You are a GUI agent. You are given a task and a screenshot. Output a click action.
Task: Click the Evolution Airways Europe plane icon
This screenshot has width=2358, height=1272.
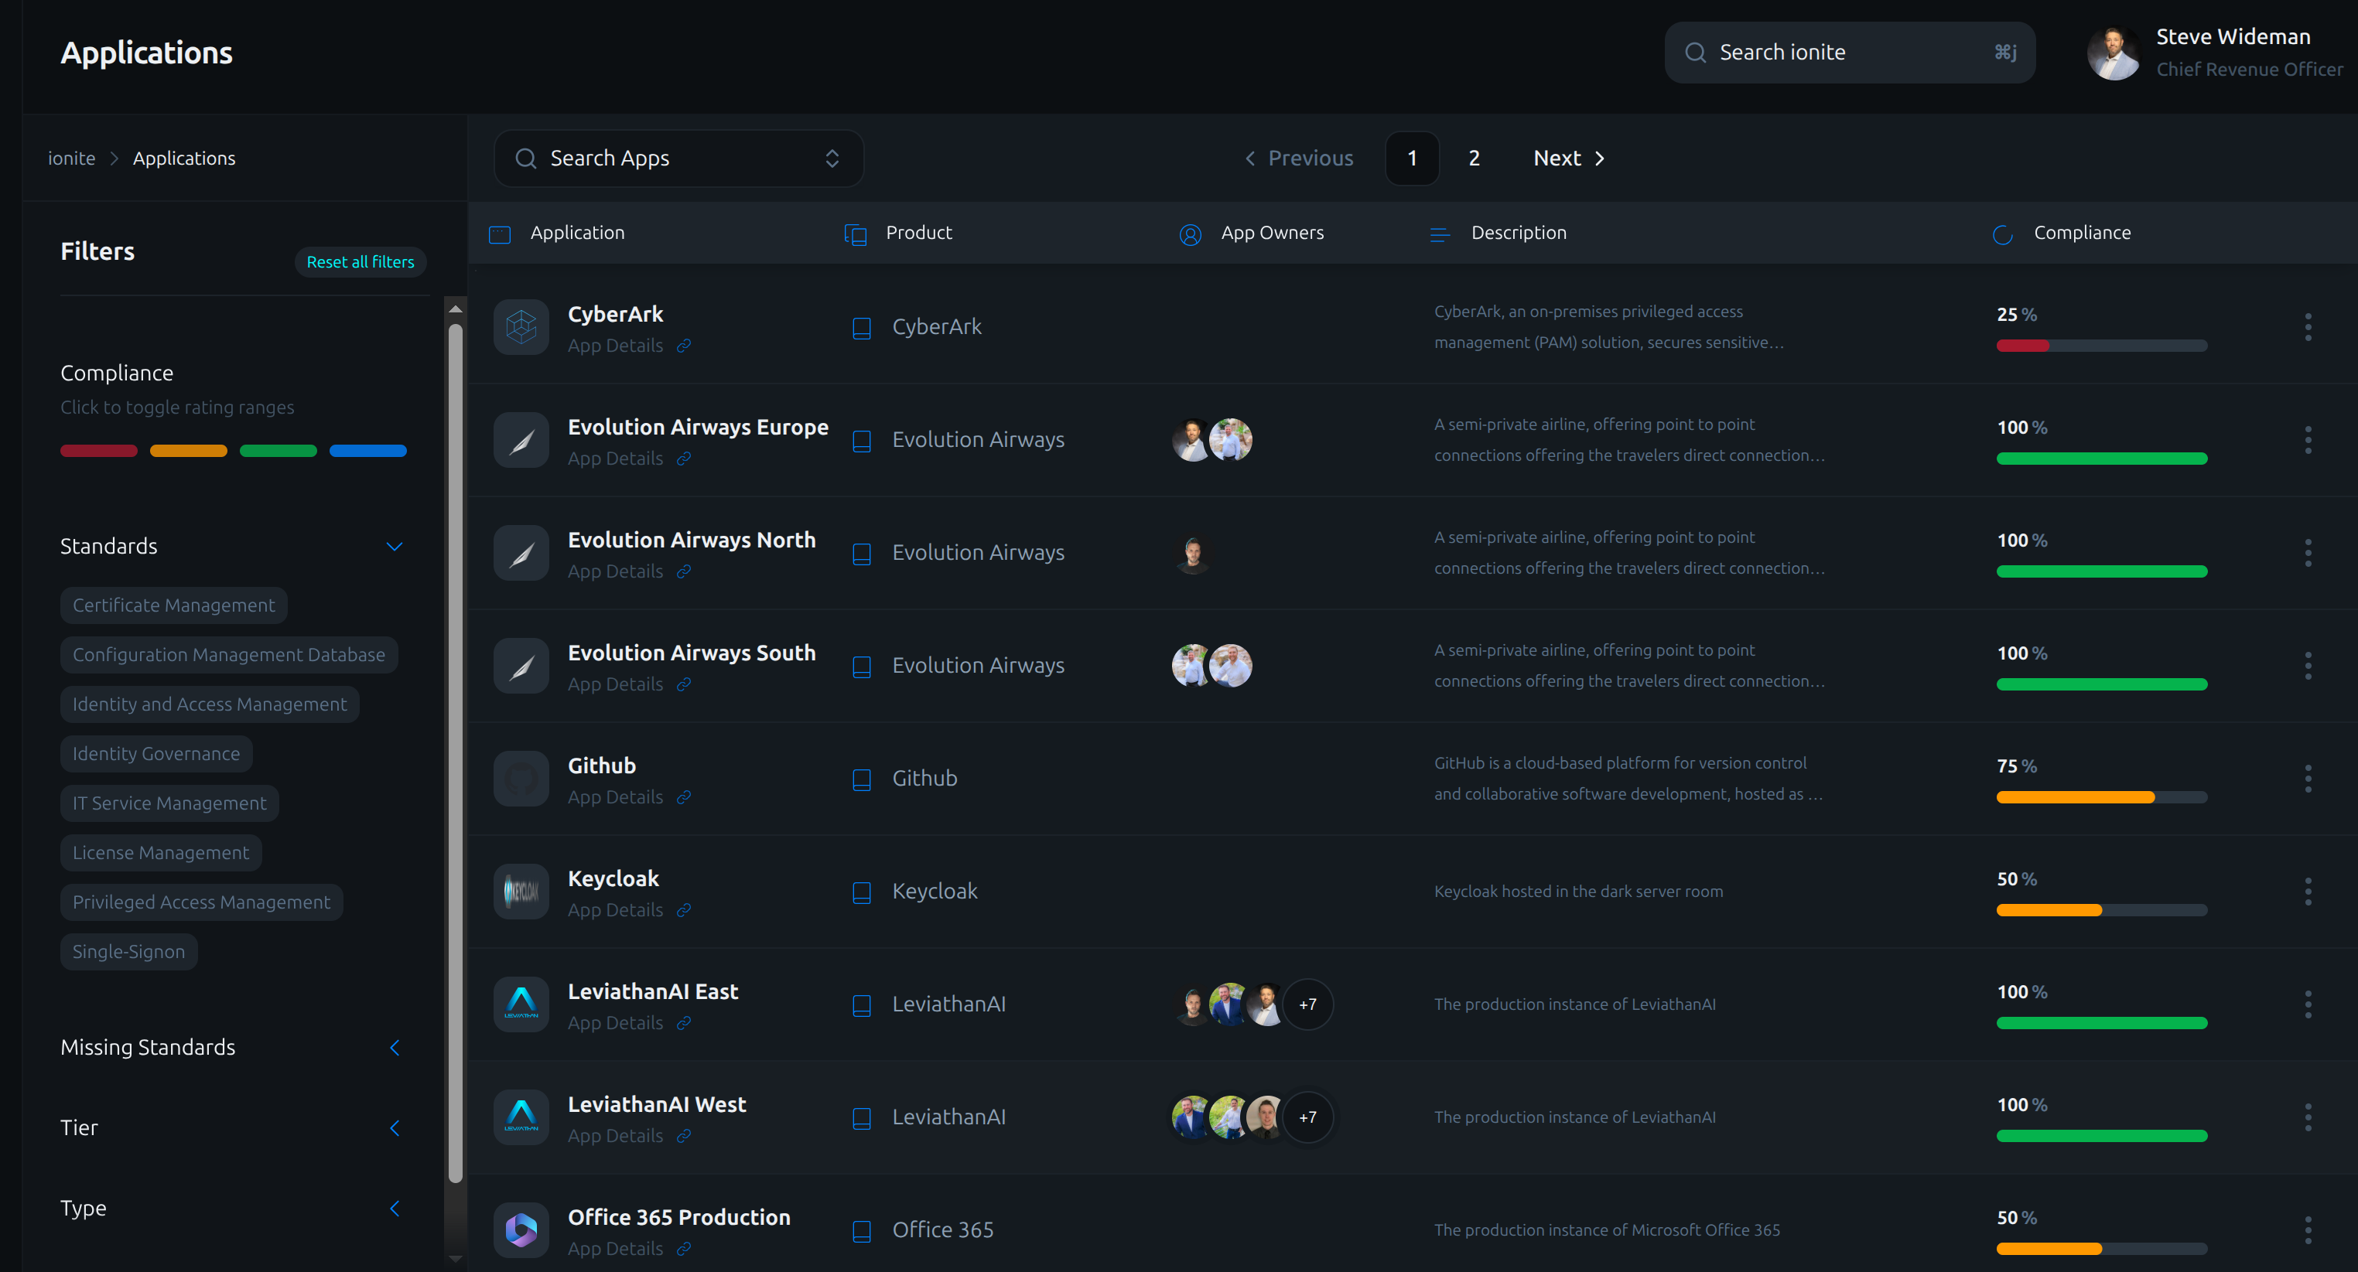pyautogui.click(x=521, y=440)
